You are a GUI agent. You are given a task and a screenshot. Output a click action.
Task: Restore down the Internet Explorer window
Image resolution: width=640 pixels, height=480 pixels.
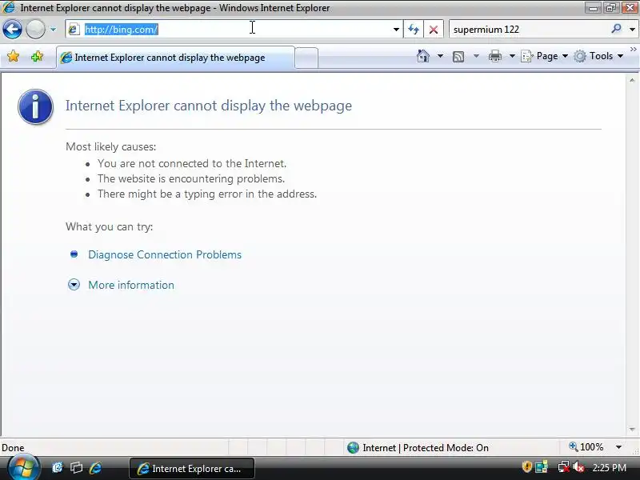click(611, 8)
